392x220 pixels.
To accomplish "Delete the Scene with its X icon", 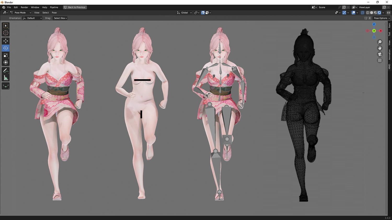I will (x=348, y=7).
